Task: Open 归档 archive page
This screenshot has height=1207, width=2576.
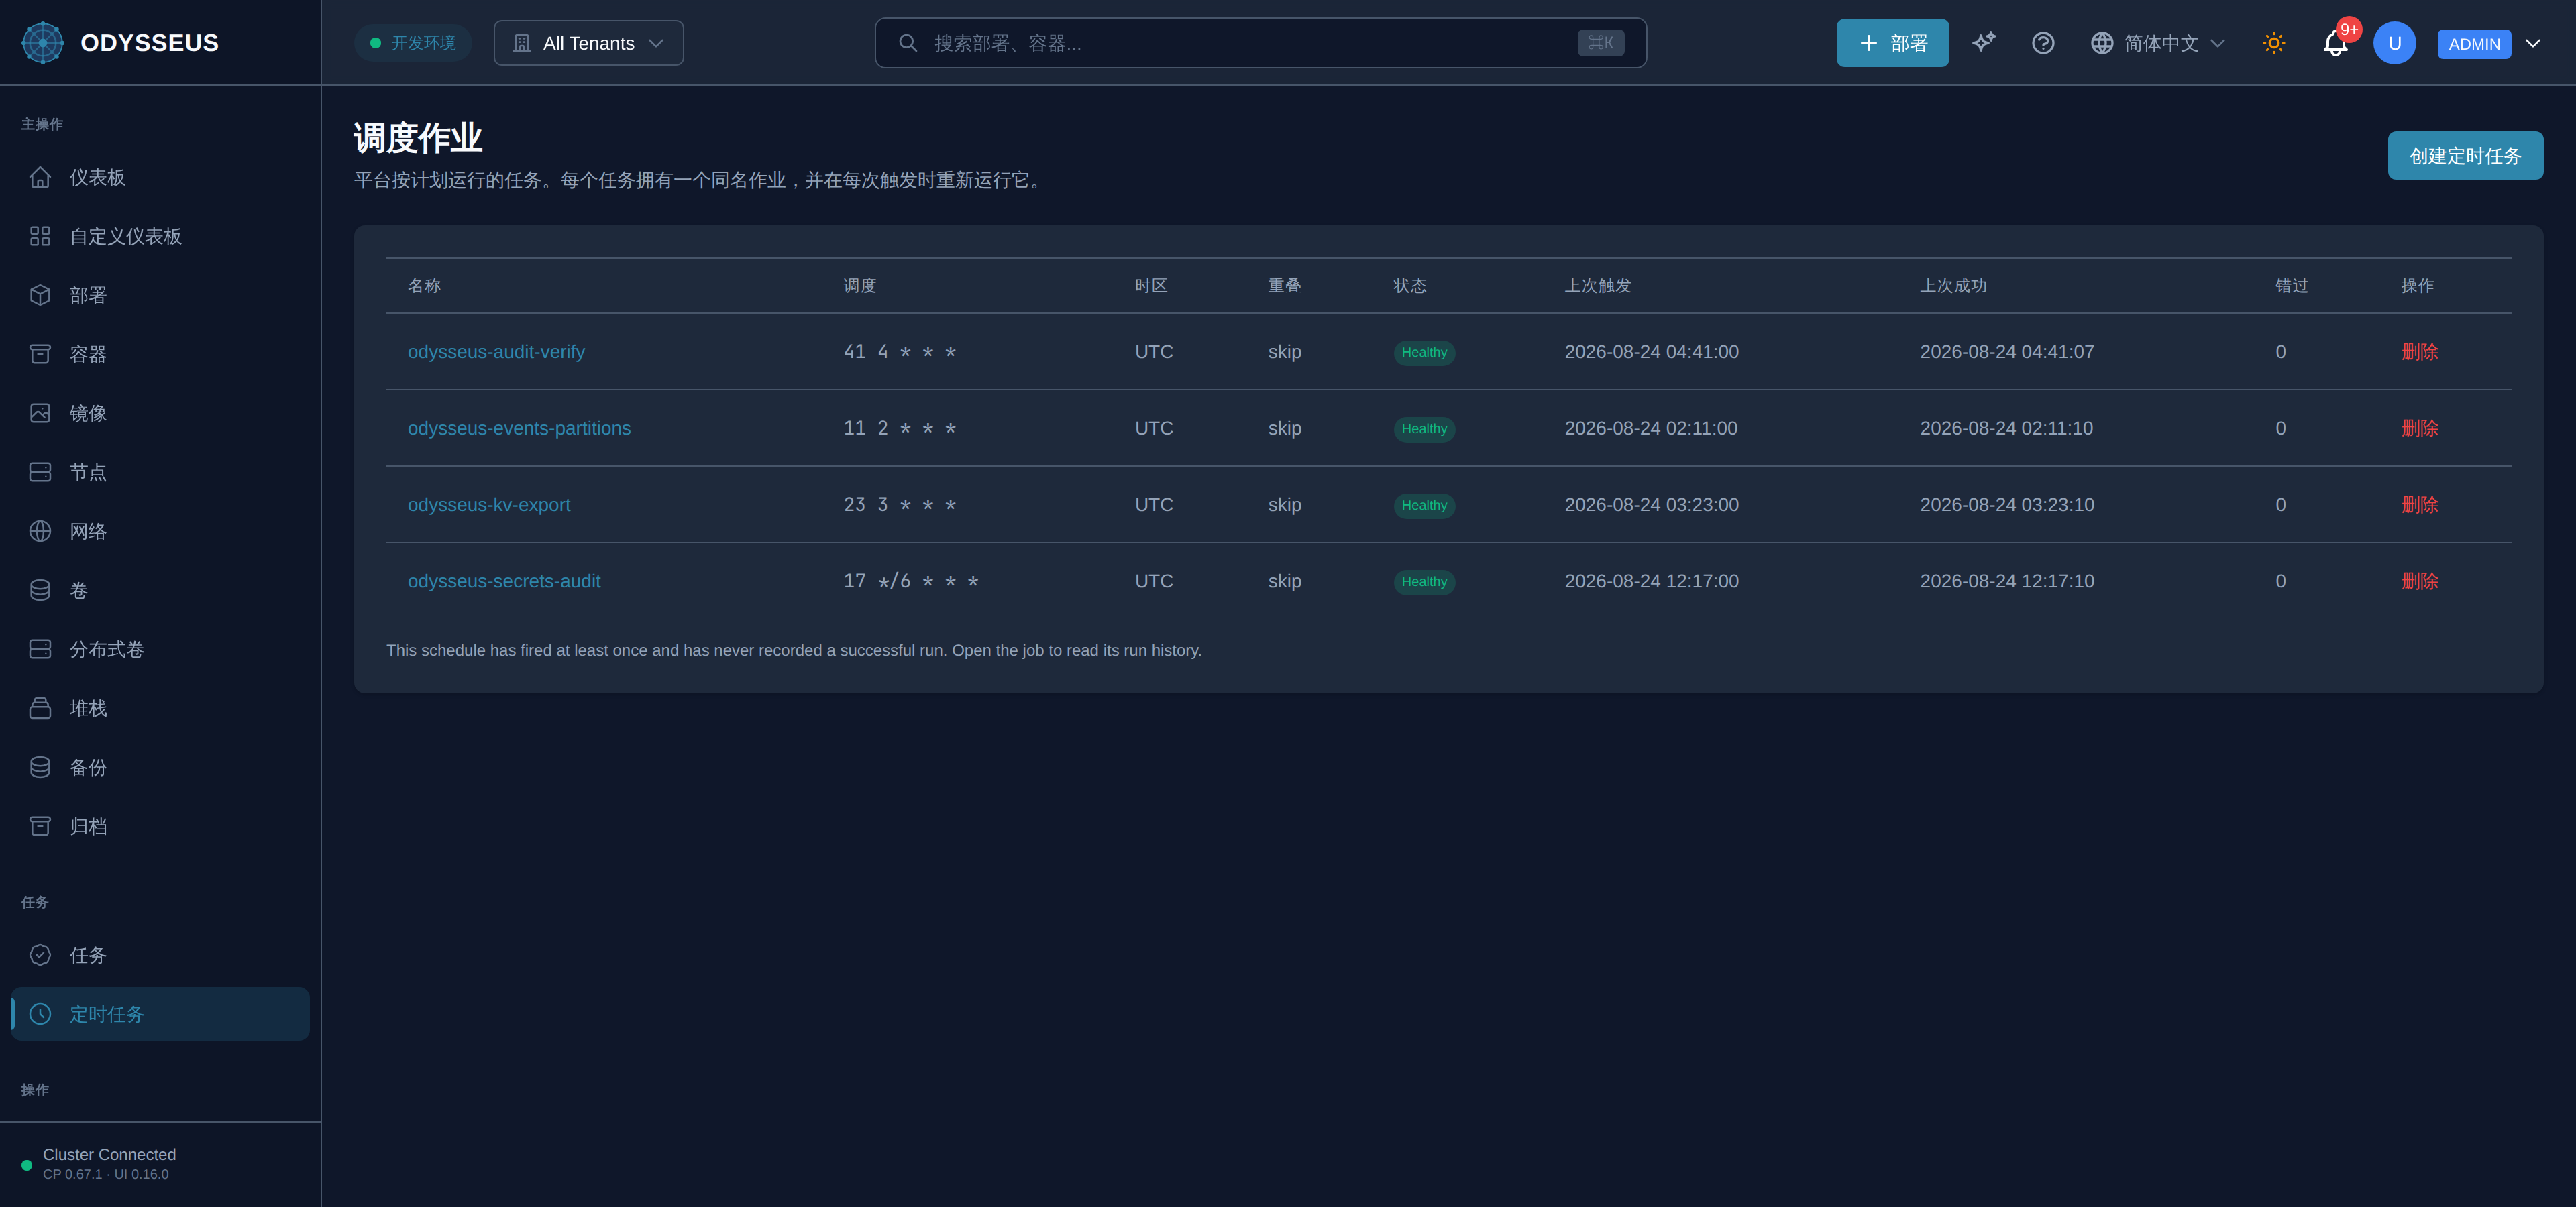Action: point(160,826)
